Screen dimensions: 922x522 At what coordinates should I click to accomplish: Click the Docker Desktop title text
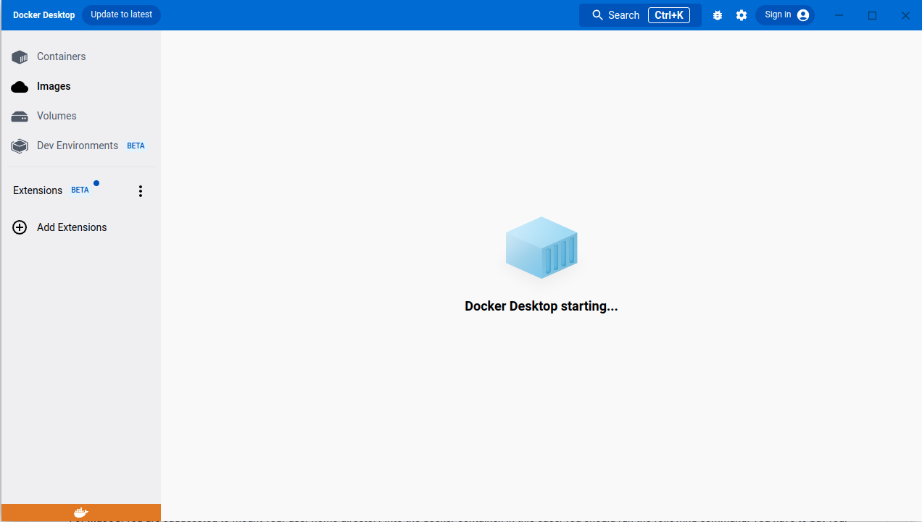point(43,15)
